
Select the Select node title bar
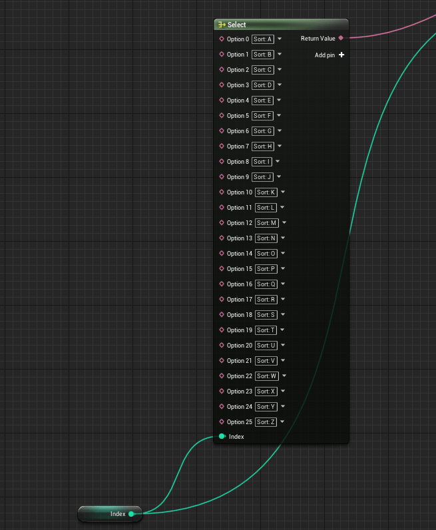(x=280, y=25)
